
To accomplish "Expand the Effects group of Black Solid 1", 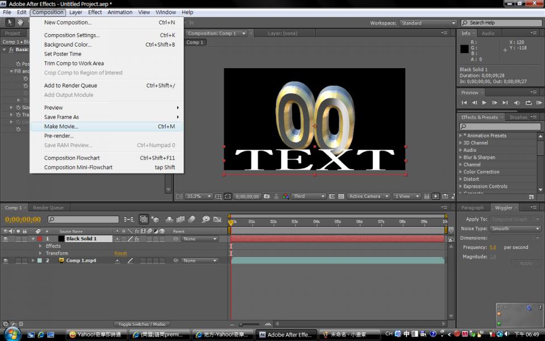I will (x=39, y=246).
